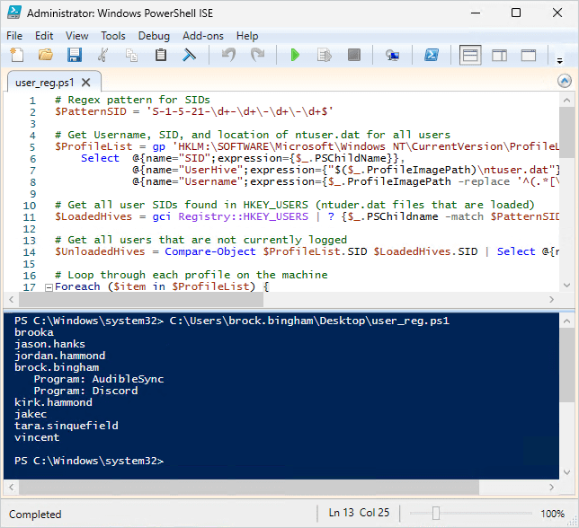This screenshot has height=528, width=579.
Task: Clear the console pane with the brush icon
Action: 189,55
